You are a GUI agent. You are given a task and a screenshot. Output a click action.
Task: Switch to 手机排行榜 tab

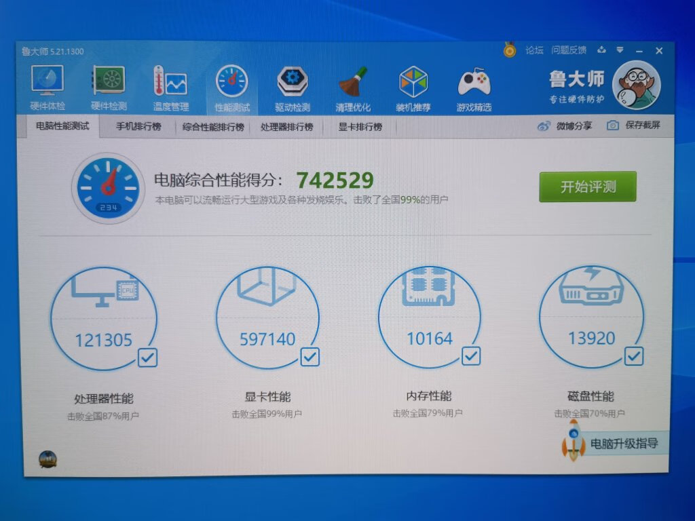(x=138, y=127)
